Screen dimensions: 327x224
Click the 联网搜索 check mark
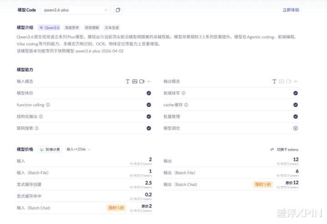149,128
